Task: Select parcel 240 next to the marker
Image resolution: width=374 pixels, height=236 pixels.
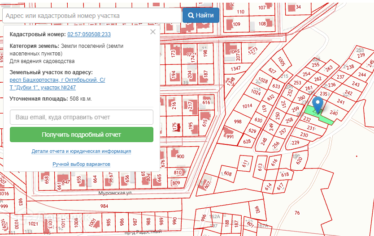Action: [x=334, y=113]
